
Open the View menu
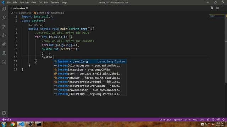pyautogui.click(x=33, y=2)
